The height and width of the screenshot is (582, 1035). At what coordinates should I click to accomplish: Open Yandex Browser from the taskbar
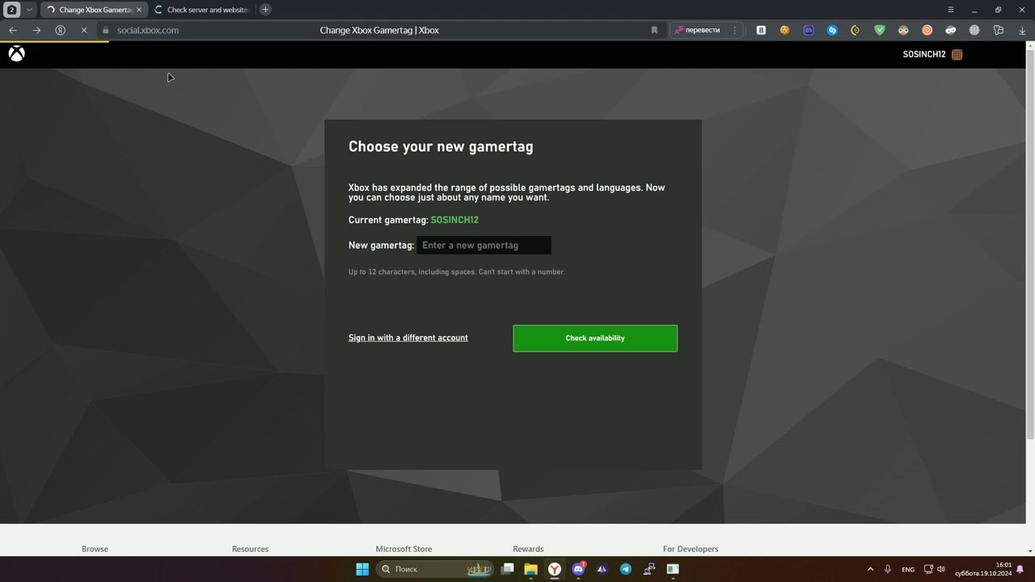point(555,569)
